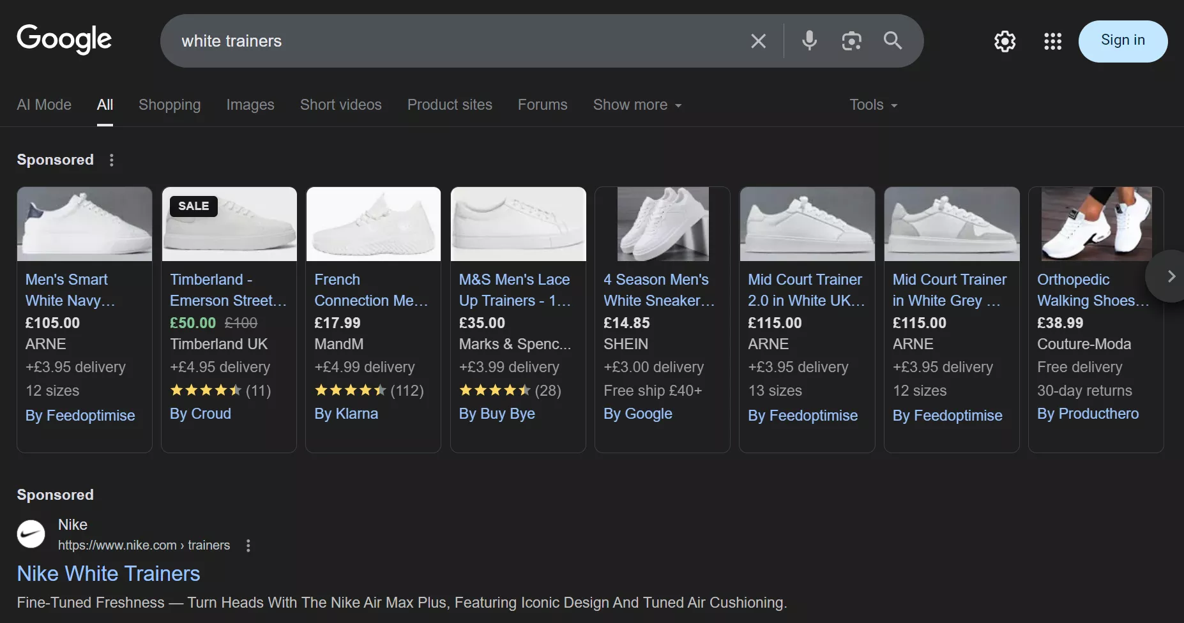The image size is (1184, 623).
Task: Open Google apps grid icon
Action: [x=1052, y=41]
